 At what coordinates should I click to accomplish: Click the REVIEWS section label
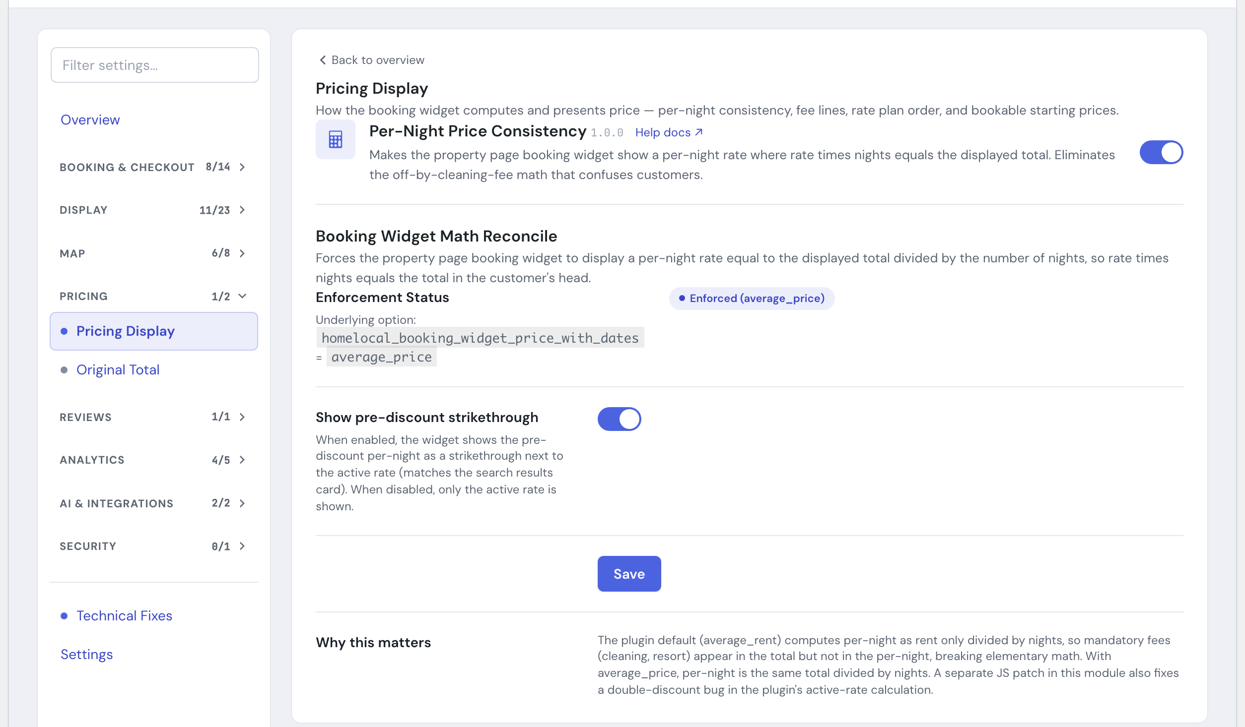coord(85,417)
